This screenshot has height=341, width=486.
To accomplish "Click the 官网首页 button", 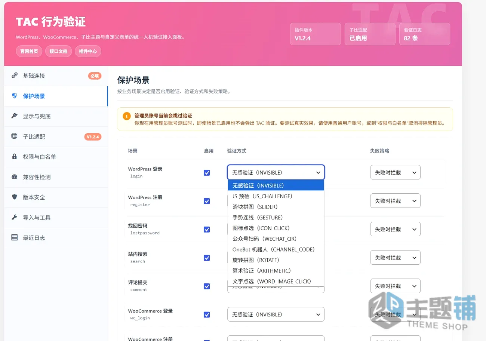I will coord(29,51).
